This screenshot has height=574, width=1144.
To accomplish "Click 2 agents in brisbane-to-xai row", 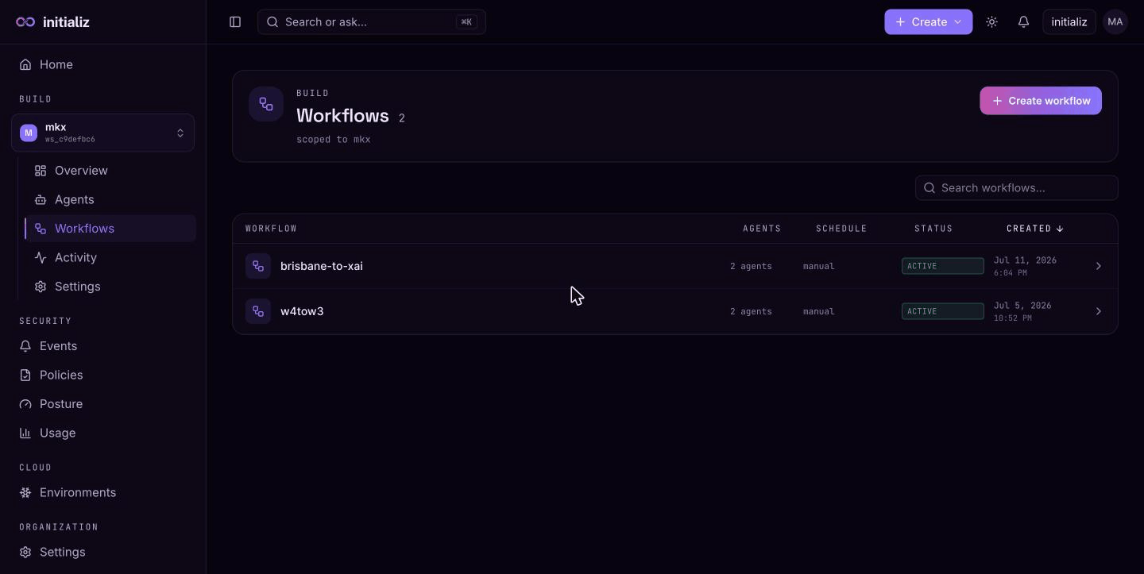I will point(751,266).
